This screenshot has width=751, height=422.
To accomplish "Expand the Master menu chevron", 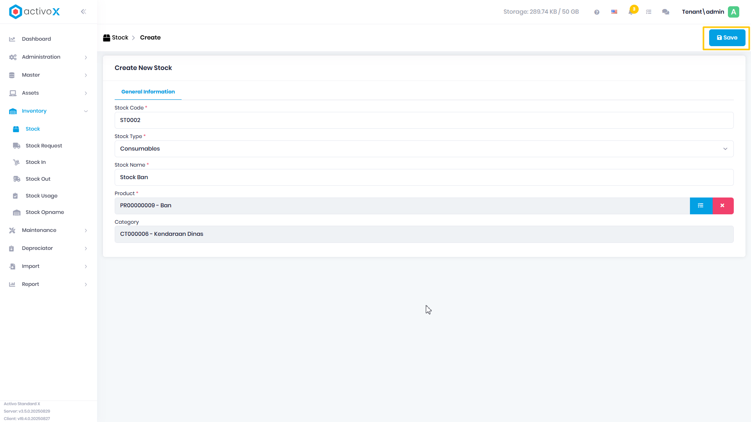I will (86, 75).
